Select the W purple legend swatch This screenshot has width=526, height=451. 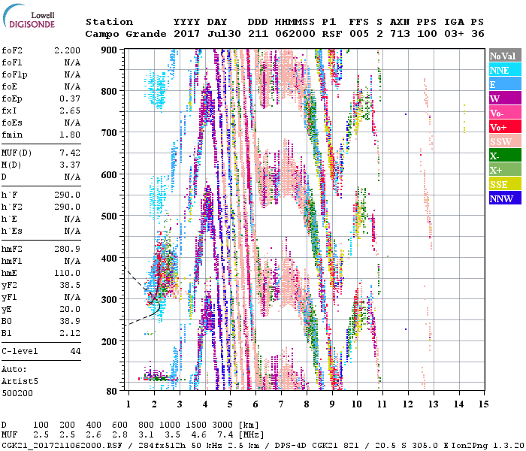click(504, 98)
